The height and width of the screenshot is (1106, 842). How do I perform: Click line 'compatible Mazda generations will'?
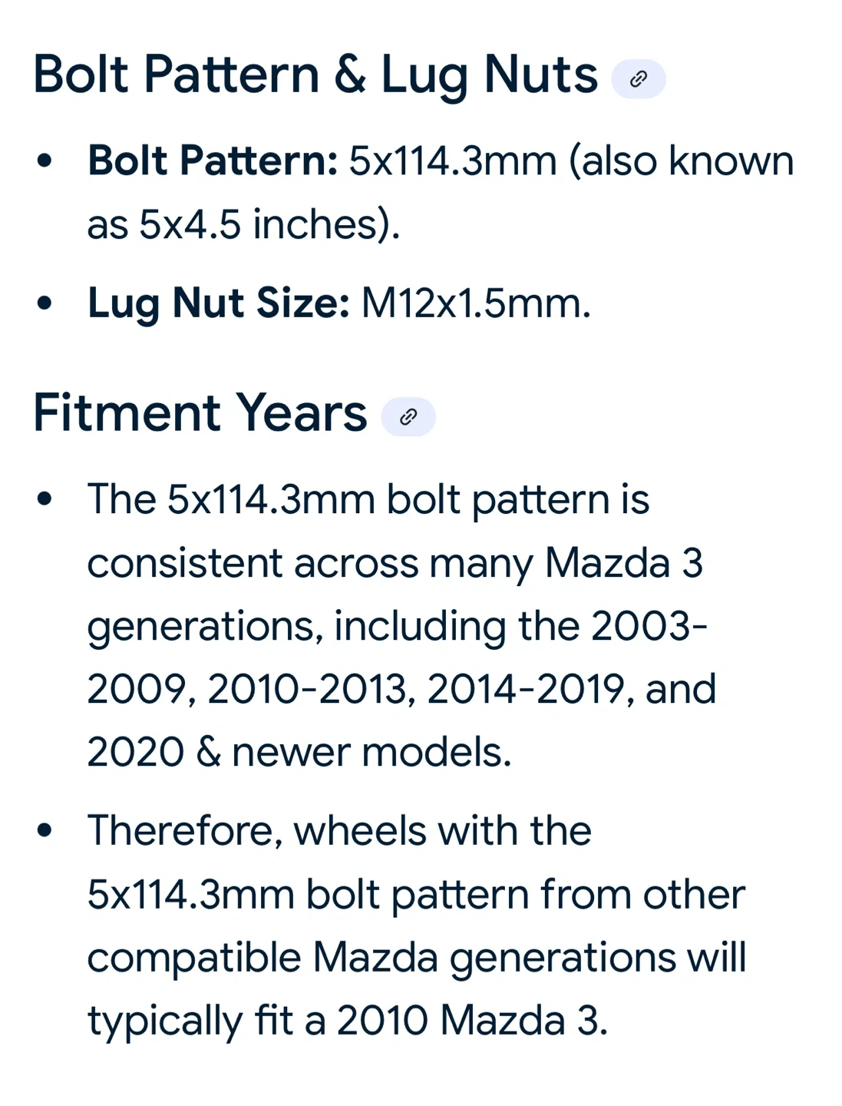(x=417, y=958)
